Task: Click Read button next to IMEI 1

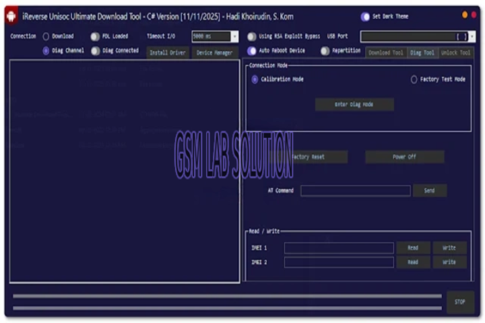Action: point(413,248)
